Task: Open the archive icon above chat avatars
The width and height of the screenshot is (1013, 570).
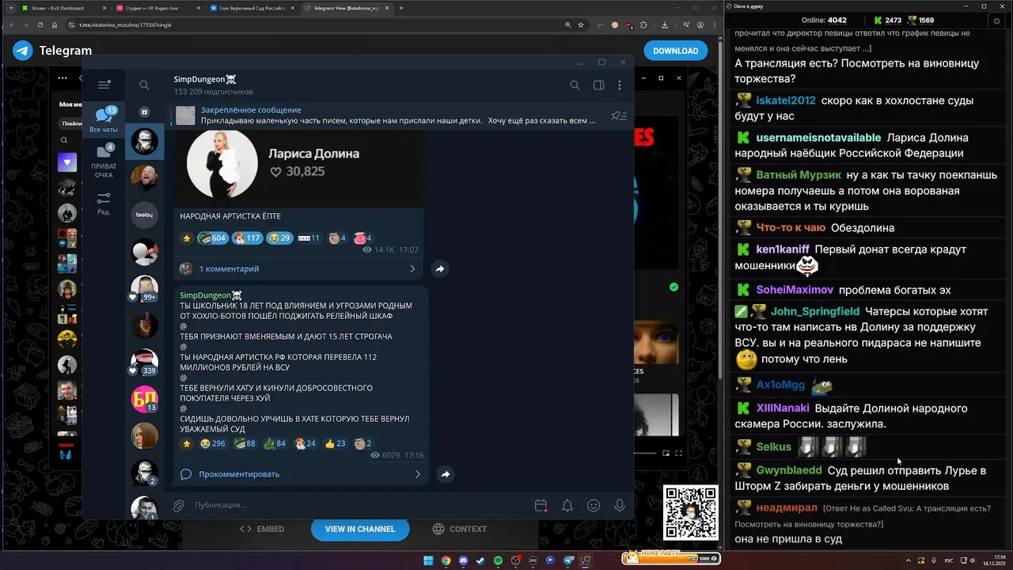Action: (x=144, y=112)
